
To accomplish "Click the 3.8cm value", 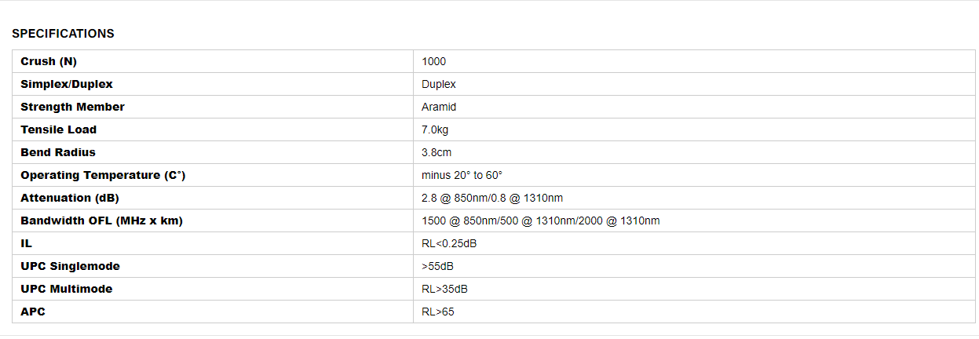I will click(x=437, y=152).
